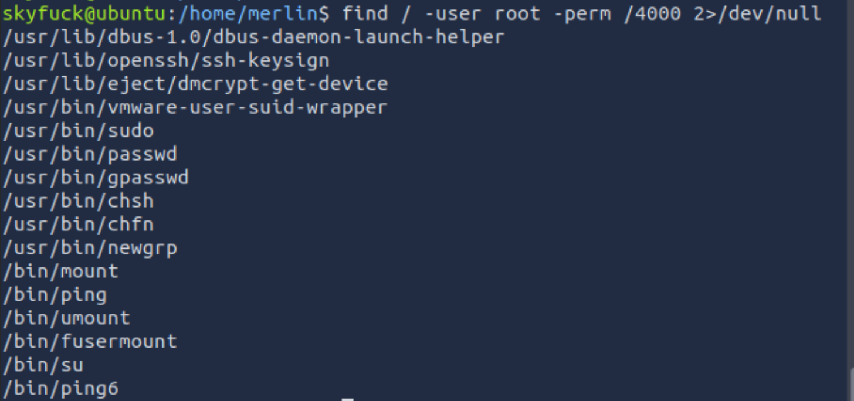Click the /bin/su output line
The height and width of the screenshot is (401, 854).
43,365
